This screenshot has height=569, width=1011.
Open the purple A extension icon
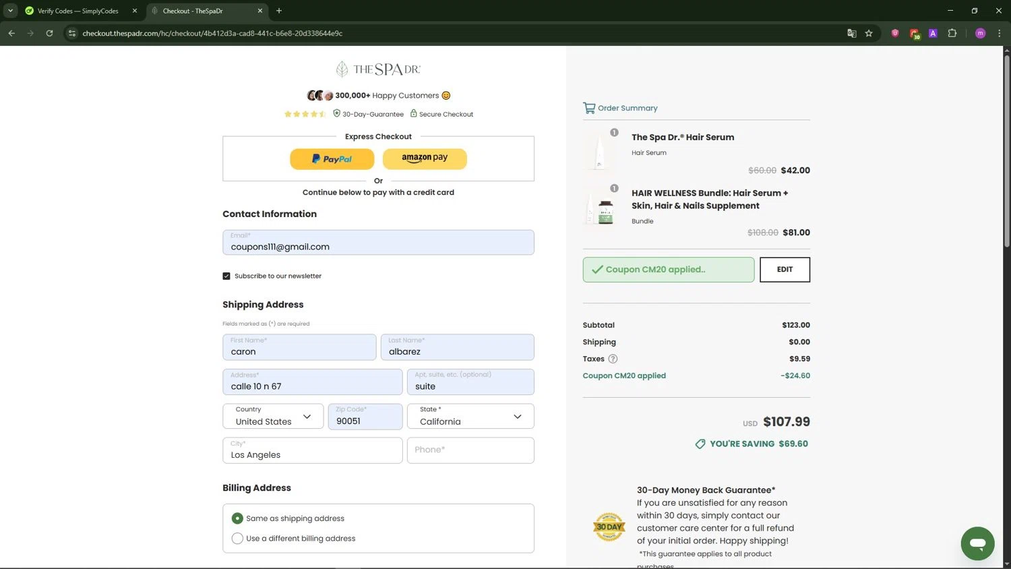coord(933,33)
